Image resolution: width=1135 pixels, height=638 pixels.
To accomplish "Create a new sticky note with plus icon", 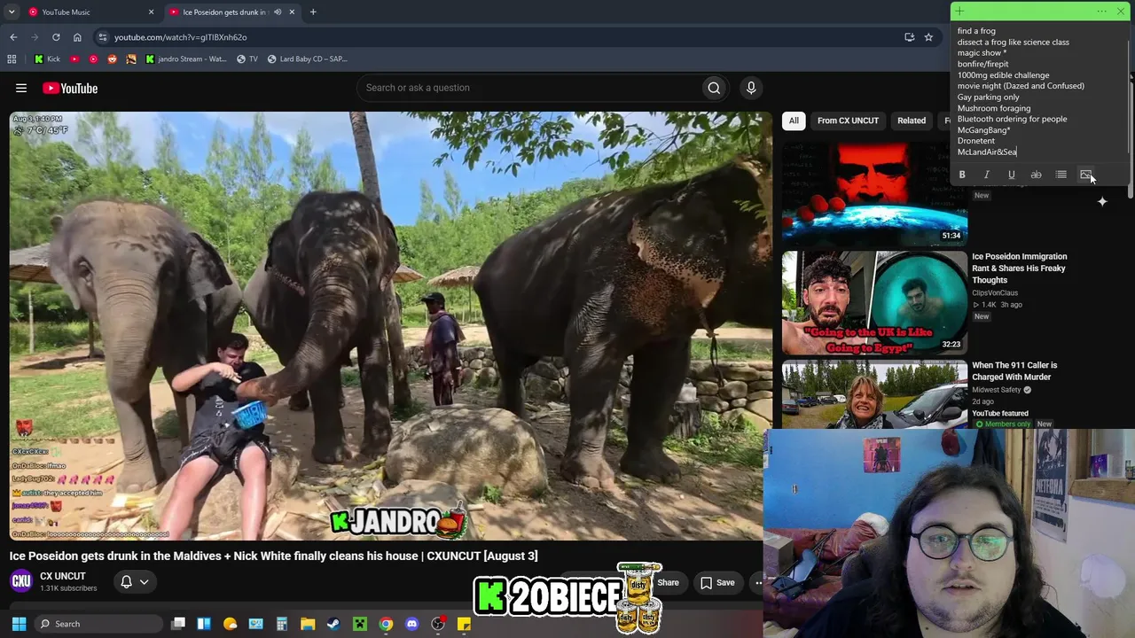I will [x=959, y=12].
